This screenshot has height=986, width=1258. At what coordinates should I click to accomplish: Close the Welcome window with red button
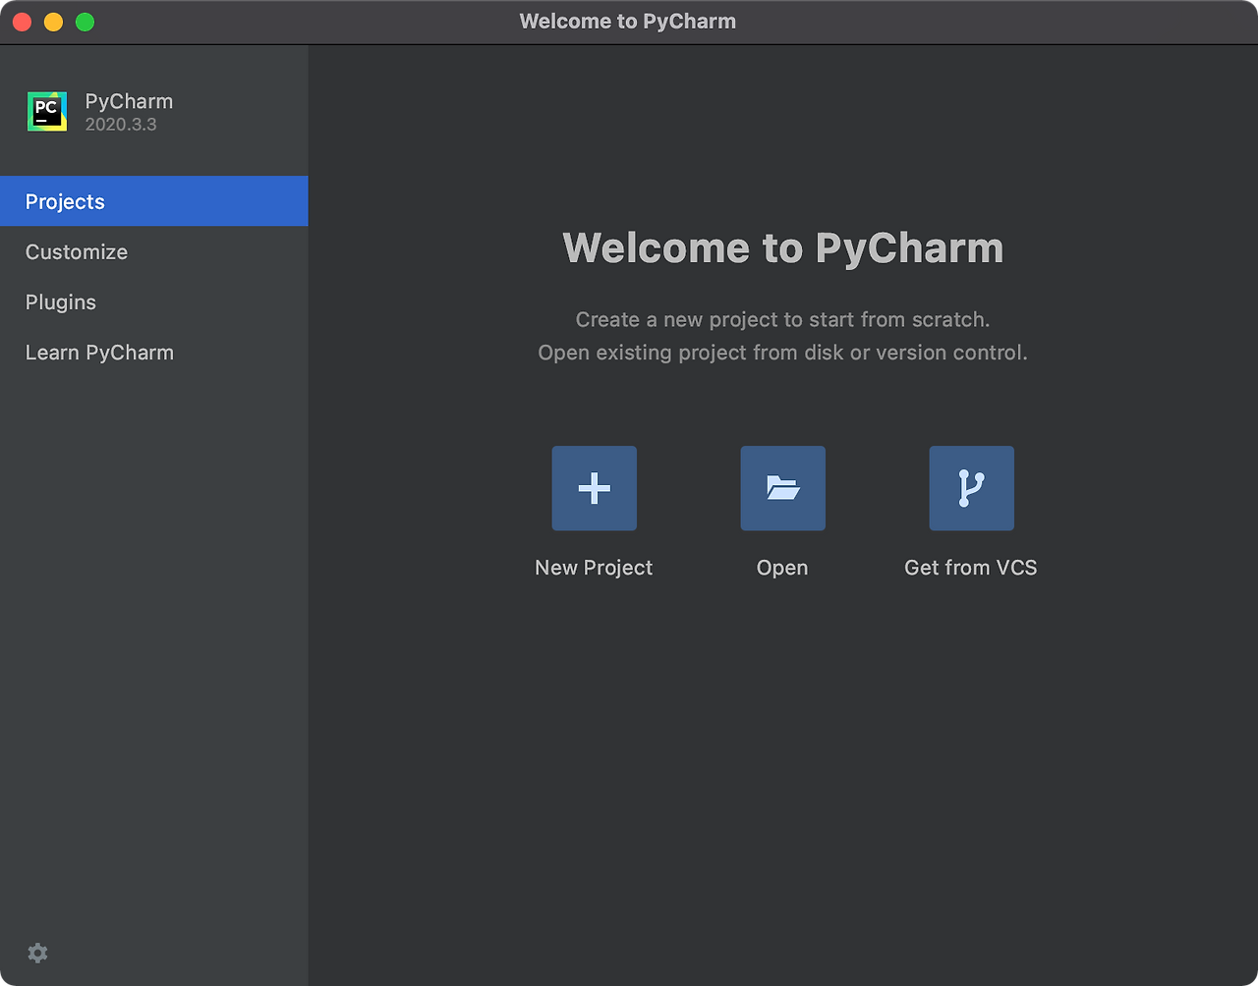[22, 21]
